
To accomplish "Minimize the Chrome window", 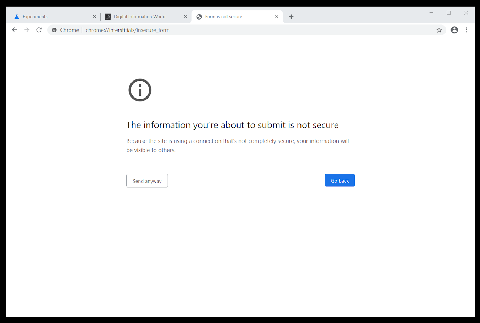I will click(x=431, y=13).
